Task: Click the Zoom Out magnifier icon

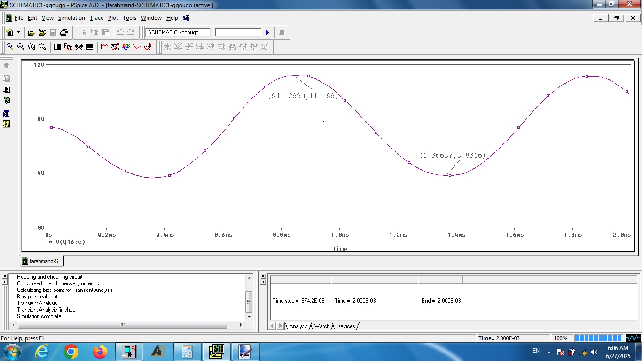Action: click(21, 47)
